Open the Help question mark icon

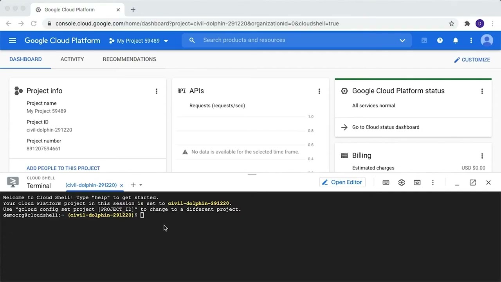point(440,40)
